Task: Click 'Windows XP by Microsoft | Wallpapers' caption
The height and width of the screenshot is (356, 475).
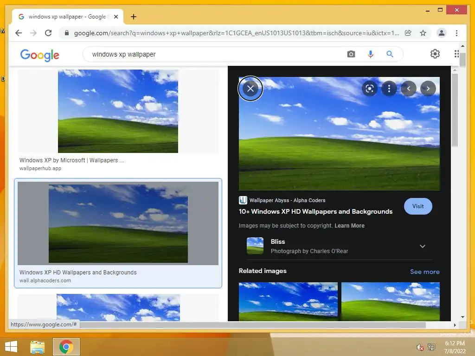Action: pos(71,160)
